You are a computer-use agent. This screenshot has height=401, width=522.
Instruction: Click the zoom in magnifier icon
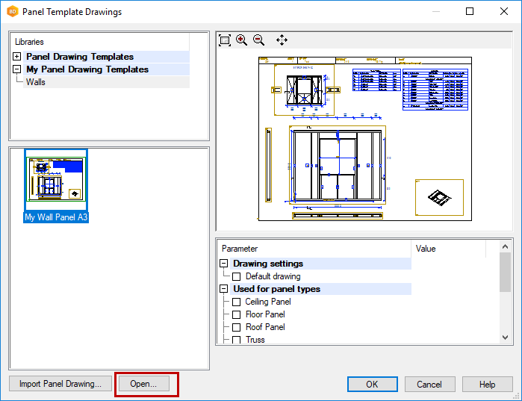(x=242, y=40)
